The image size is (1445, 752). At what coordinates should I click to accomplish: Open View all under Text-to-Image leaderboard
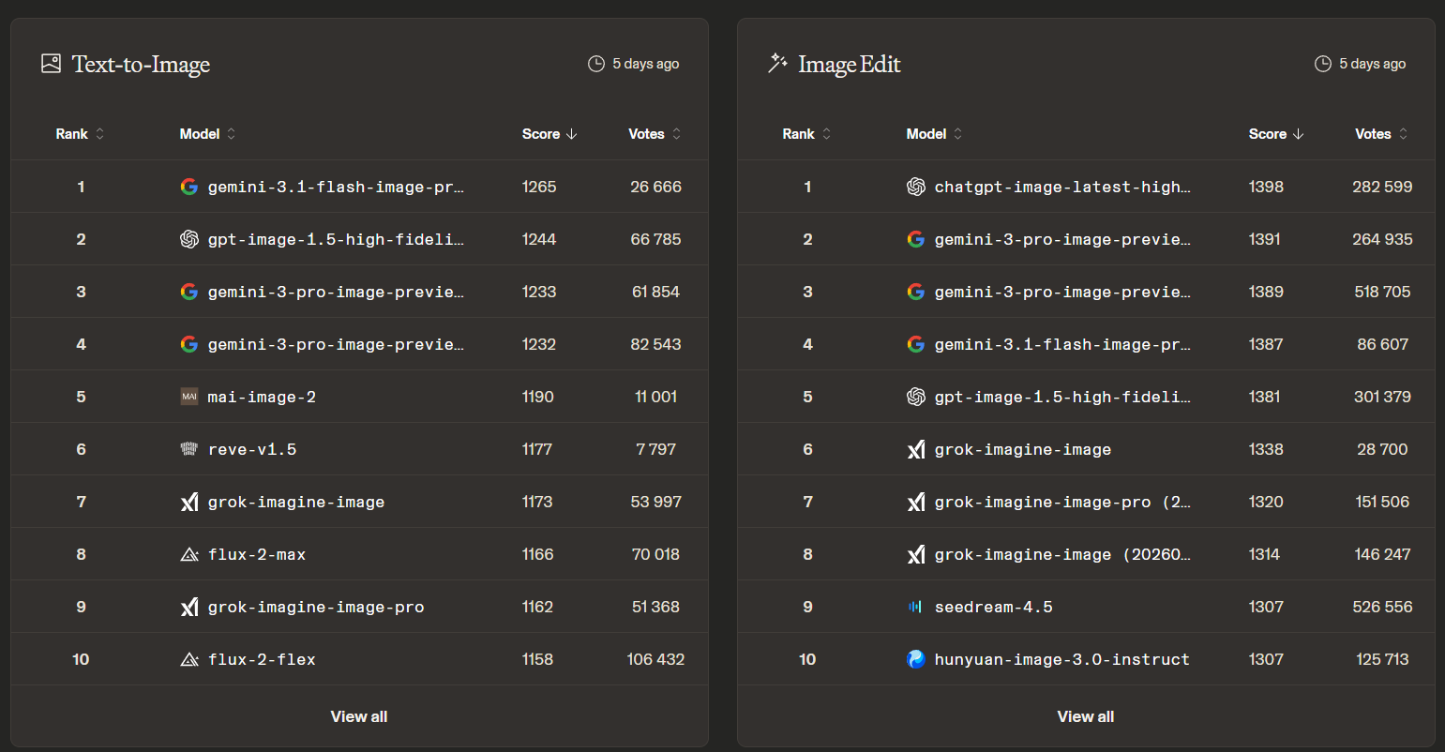point(359,716)
